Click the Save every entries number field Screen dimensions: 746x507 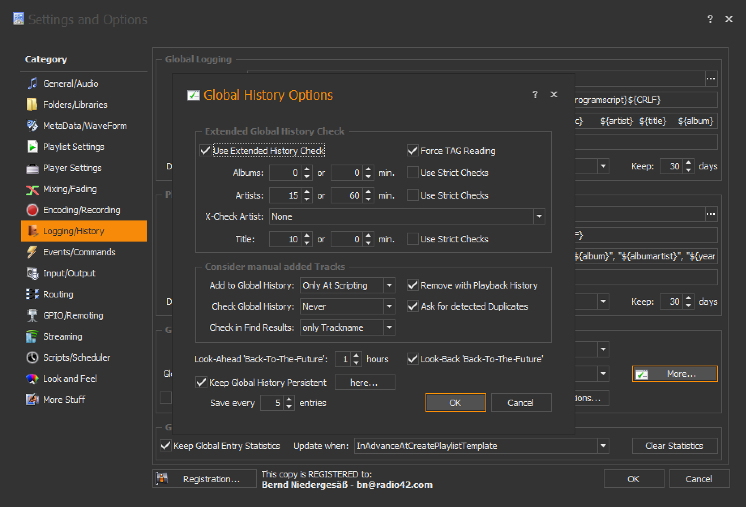[272, 403]
